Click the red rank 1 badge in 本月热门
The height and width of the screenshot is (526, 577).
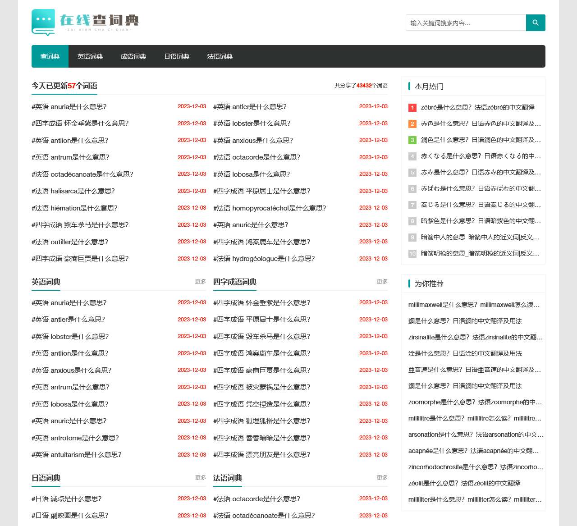(412, 108)
